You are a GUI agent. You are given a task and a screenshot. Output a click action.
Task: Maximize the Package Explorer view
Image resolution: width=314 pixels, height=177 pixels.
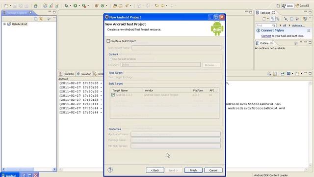tap(54, 12)
